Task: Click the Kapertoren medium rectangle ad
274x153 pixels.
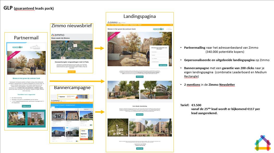Action: pos(86,135)
